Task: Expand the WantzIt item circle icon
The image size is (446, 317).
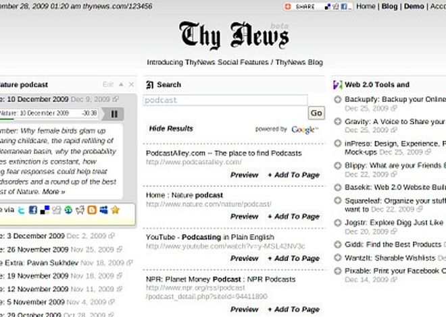Action: pos(338,258)
